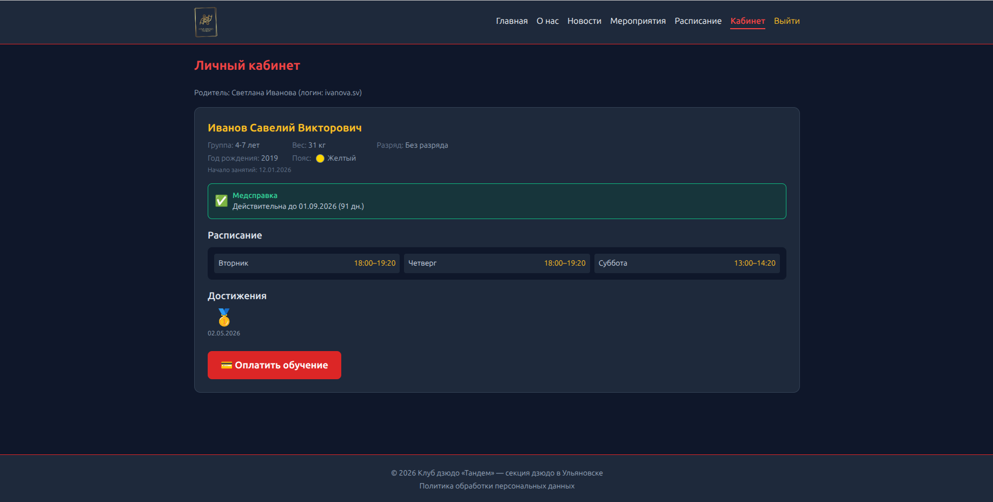993x502 pixels.
Task: Click the Группа: 4-7 лет text
Action: 234,145
